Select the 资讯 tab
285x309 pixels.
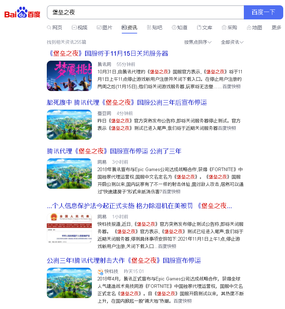129,28
